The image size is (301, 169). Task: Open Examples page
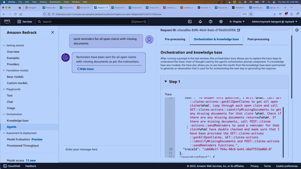tap(13, 58)
